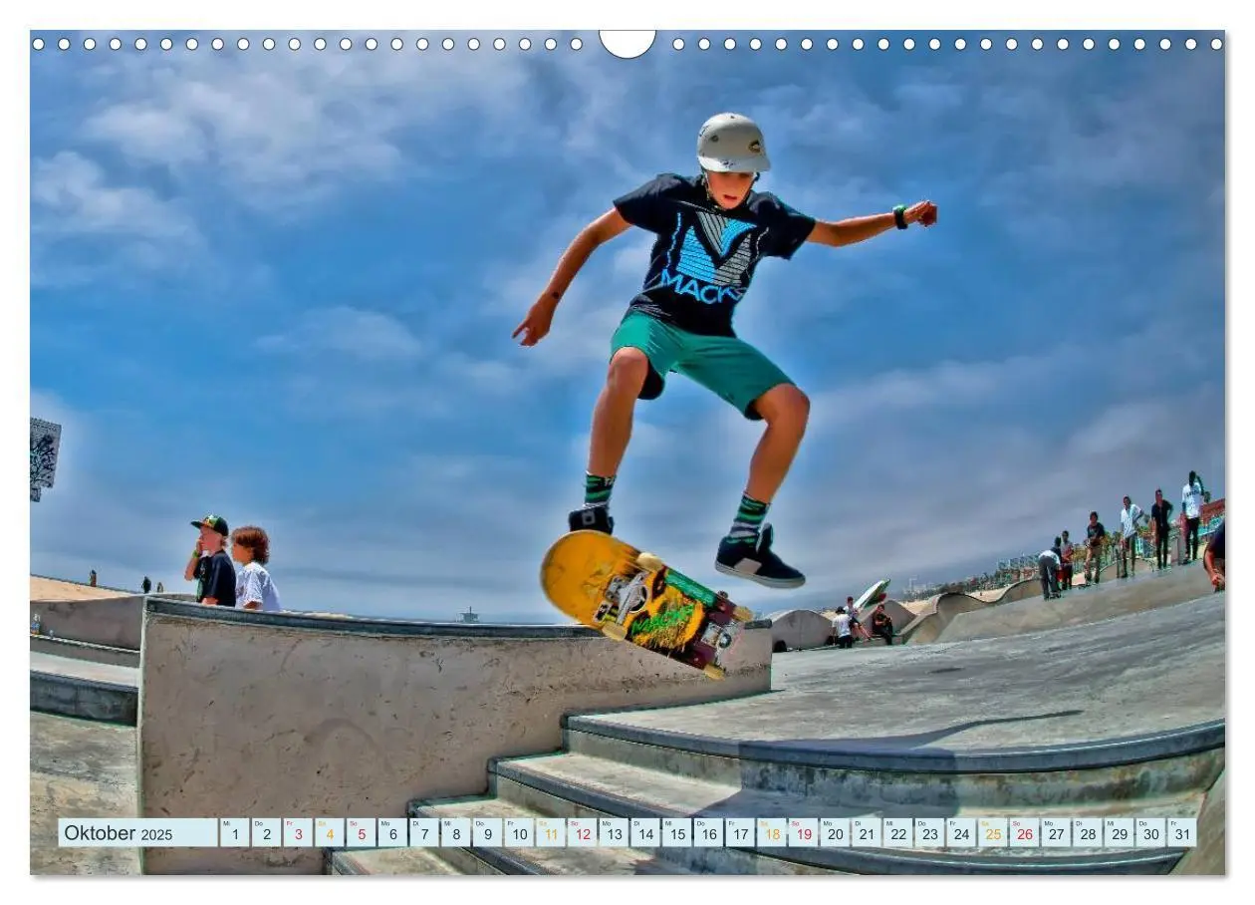Click date cell 23
1255x905 pixels.
tap(930, 833)
